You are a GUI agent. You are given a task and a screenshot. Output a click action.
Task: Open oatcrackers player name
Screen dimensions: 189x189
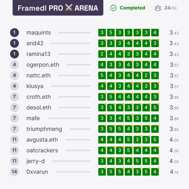(x=42, y=150)
